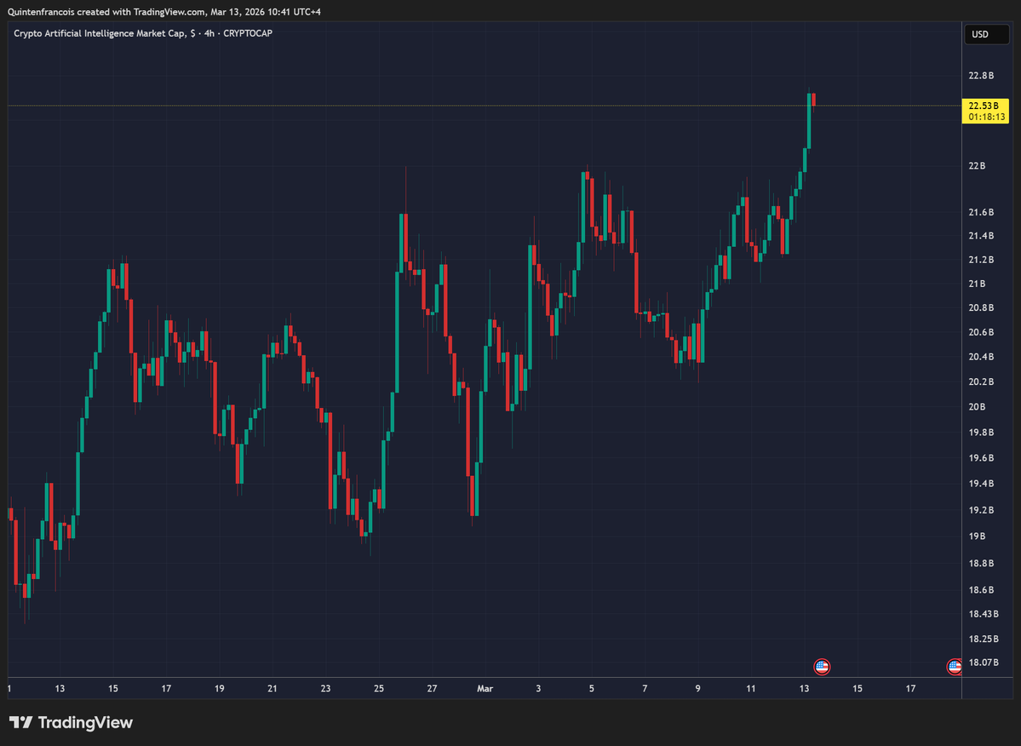Click the 18.43B price axis label
This screenshot has width=1021, height=746.
coord(984,614)
